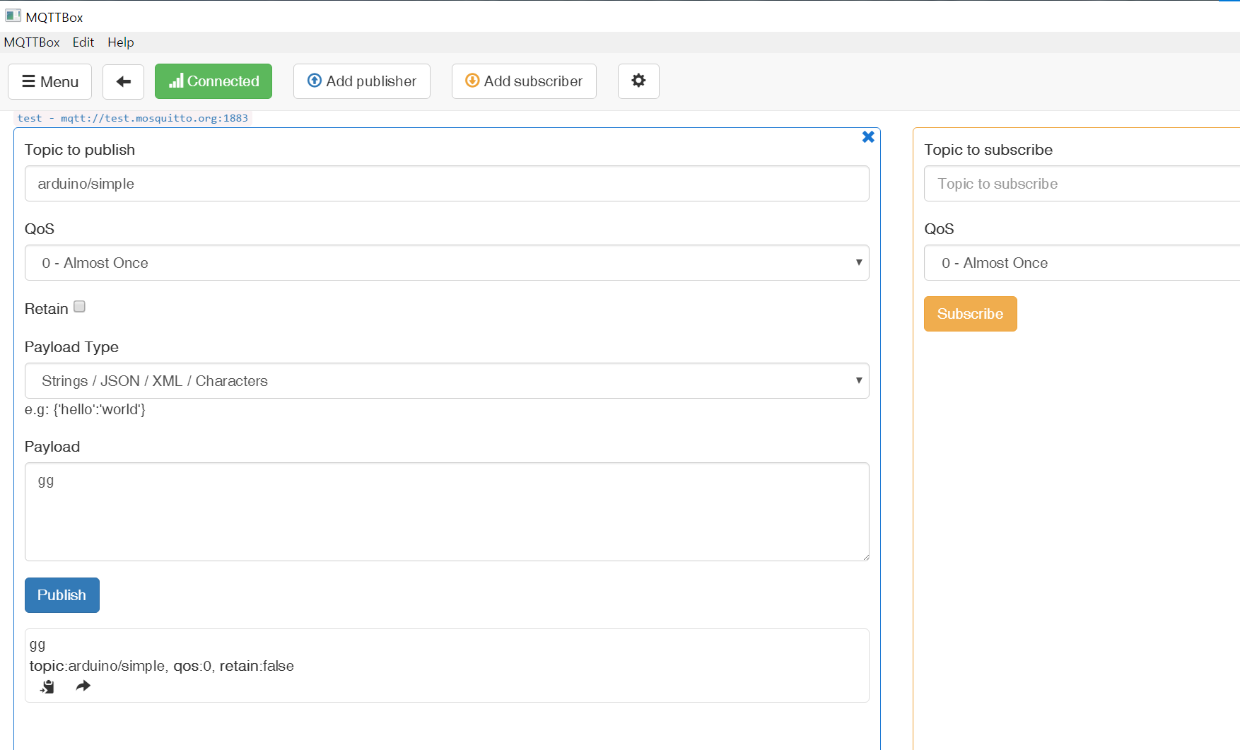Open the publisher QoS dropdown
Image resolution: width=1240 pixels, height=750 pixels.
click(x=447, y=263)
